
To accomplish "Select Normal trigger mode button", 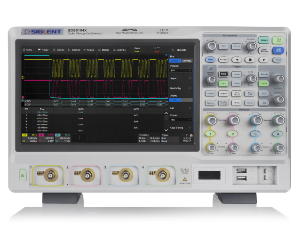I will pyautogui.click(x=237, y=74).
